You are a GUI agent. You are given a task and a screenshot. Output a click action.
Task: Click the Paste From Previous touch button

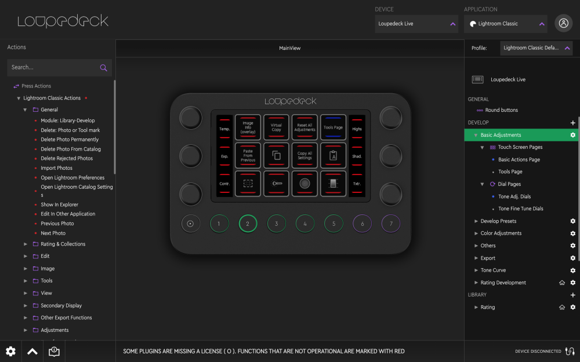[248, 155]
